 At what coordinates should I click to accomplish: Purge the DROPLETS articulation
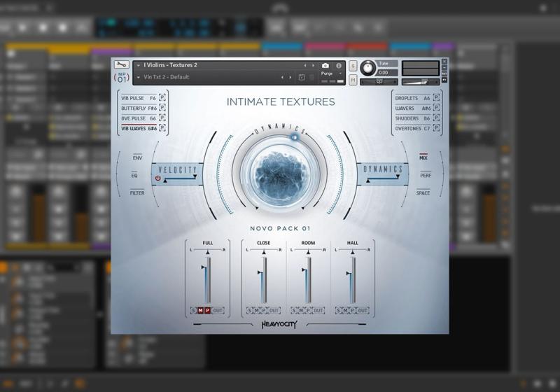coord(436,97)
